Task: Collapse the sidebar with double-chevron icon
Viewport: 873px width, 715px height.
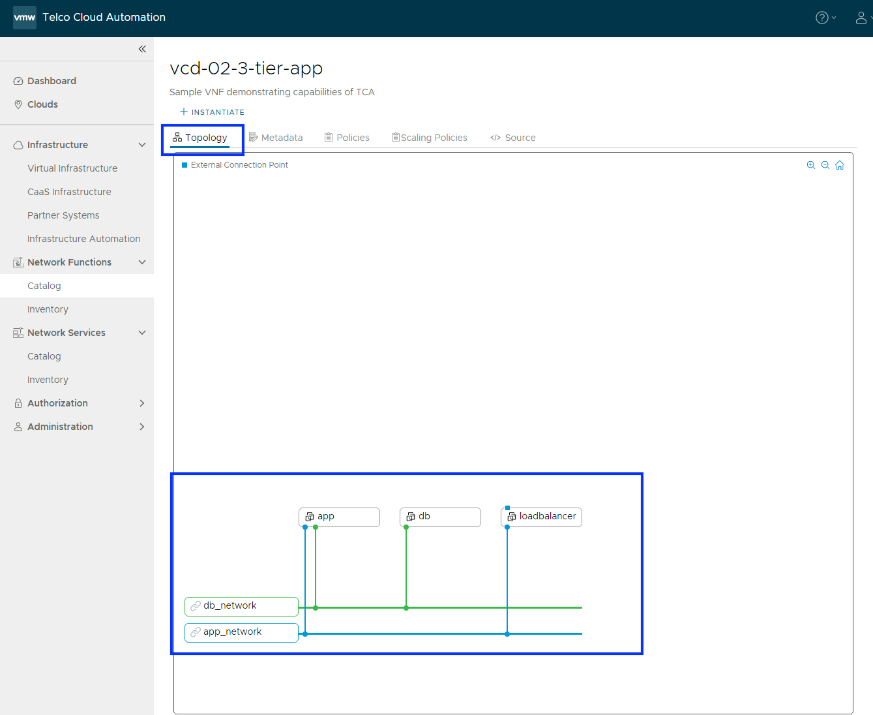Action: click(x=142, y=49)
